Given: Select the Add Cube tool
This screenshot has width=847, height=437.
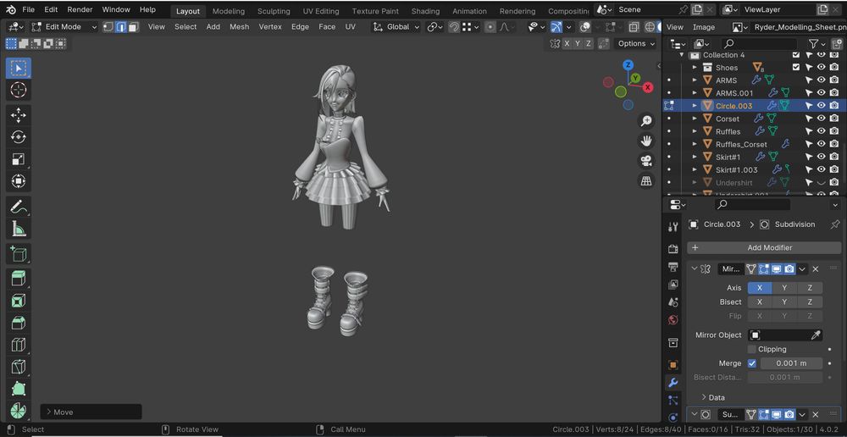Looking at the screenshot, I should pyautogui.click(x=19, y=254).
